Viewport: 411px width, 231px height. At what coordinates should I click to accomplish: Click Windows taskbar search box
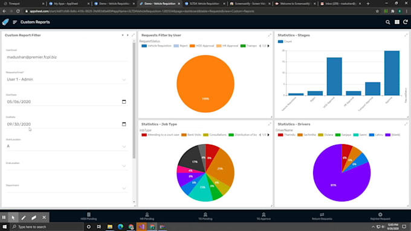(47, 227)
